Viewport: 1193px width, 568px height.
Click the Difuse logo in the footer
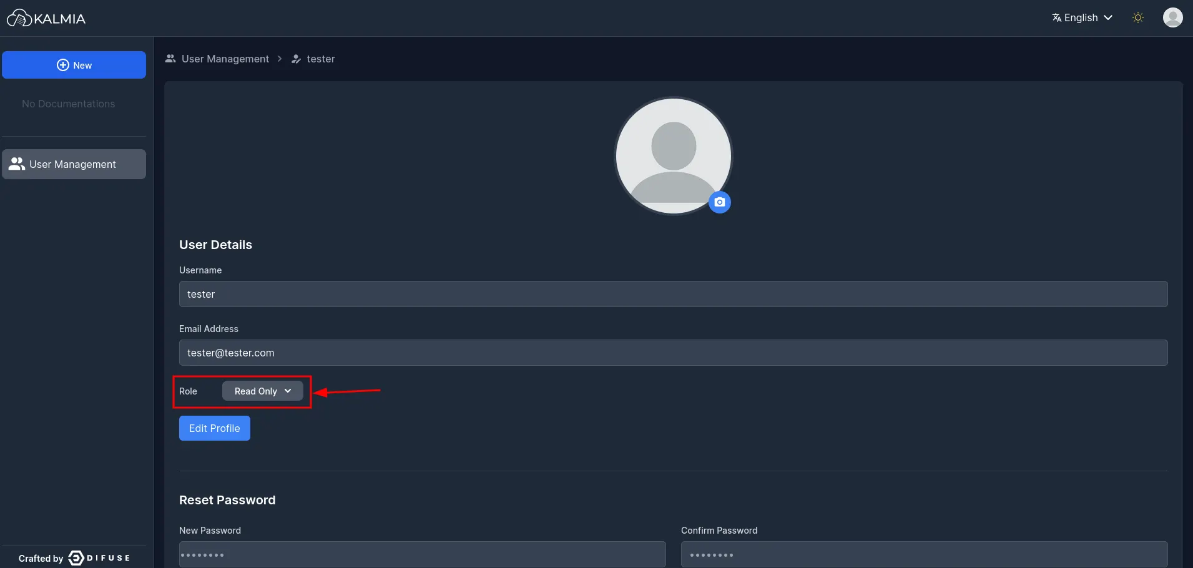tap(99, 558)
